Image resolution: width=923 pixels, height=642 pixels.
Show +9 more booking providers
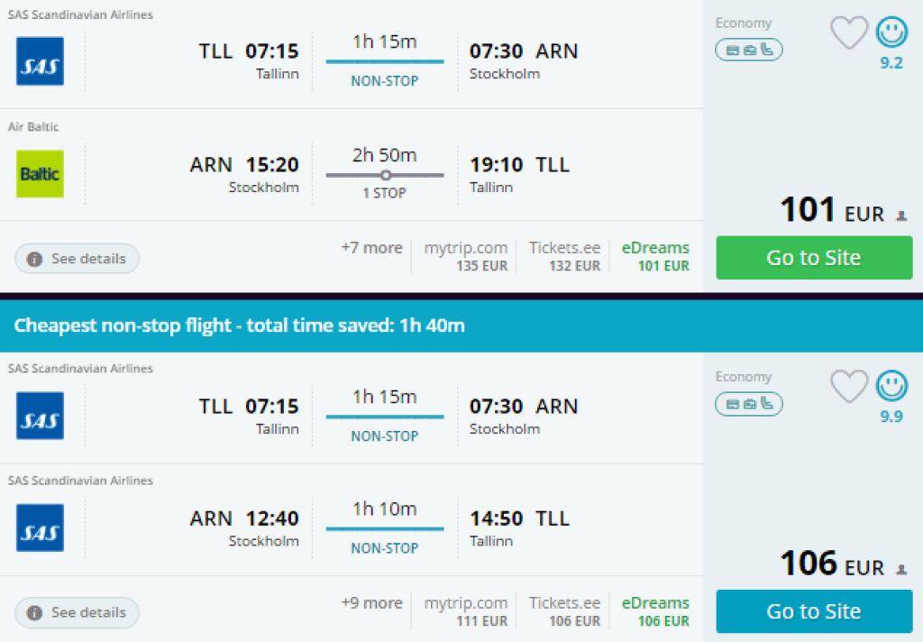(x=371, y=602)
